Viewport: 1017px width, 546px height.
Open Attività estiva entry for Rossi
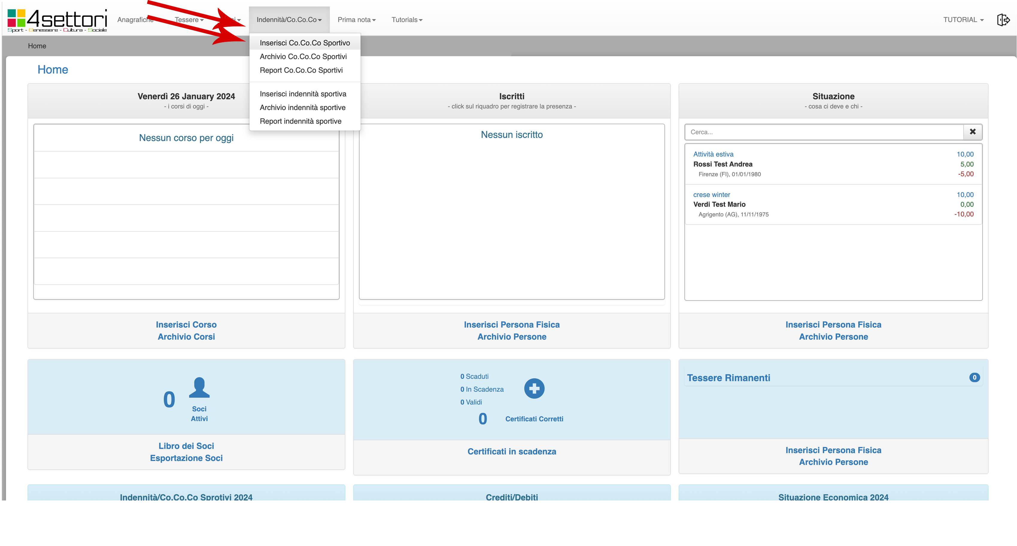(713, 154)
